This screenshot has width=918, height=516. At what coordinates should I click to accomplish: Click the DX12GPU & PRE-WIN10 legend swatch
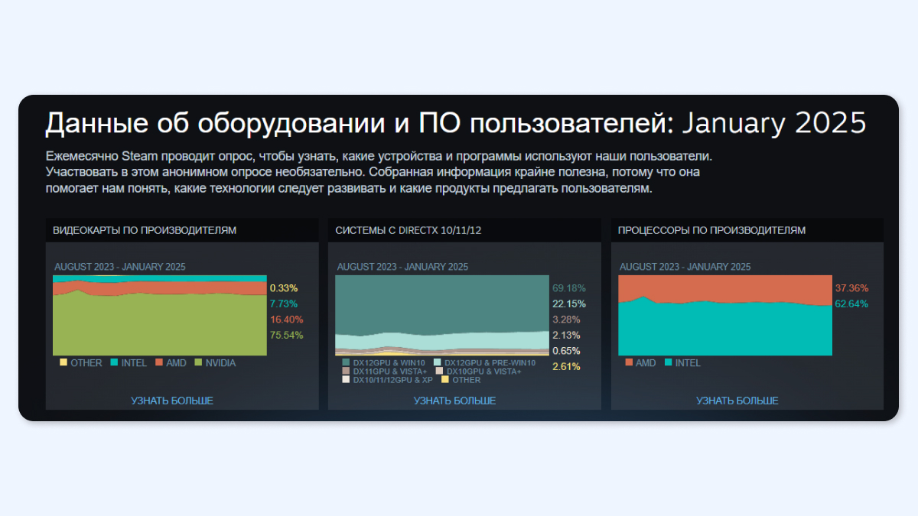(438, 362)
